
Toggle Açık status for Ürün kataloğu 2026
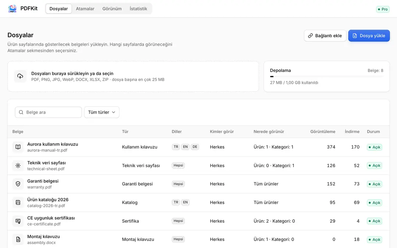click(375, 202)
